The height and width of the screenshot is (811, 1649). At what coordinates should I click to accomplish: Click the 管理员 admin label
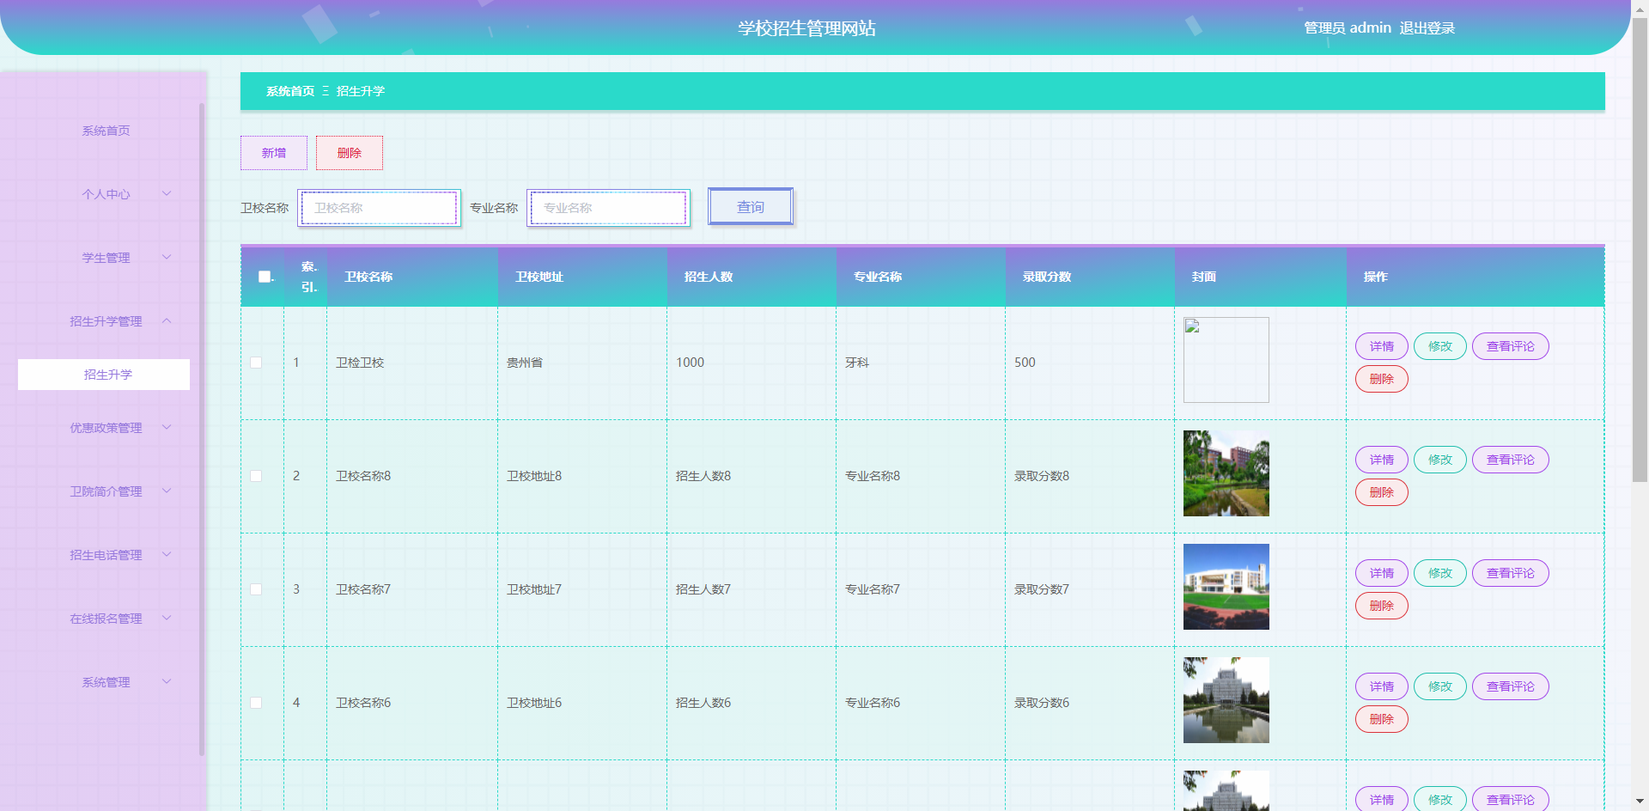[x=1347, y=28]
